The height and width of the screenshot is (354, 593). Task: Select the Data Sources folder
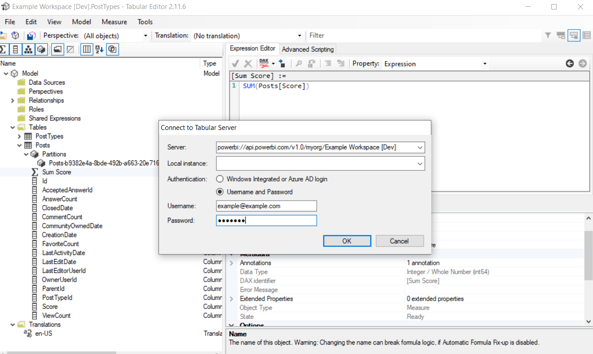pyautogui.click(x=47, y=82)
